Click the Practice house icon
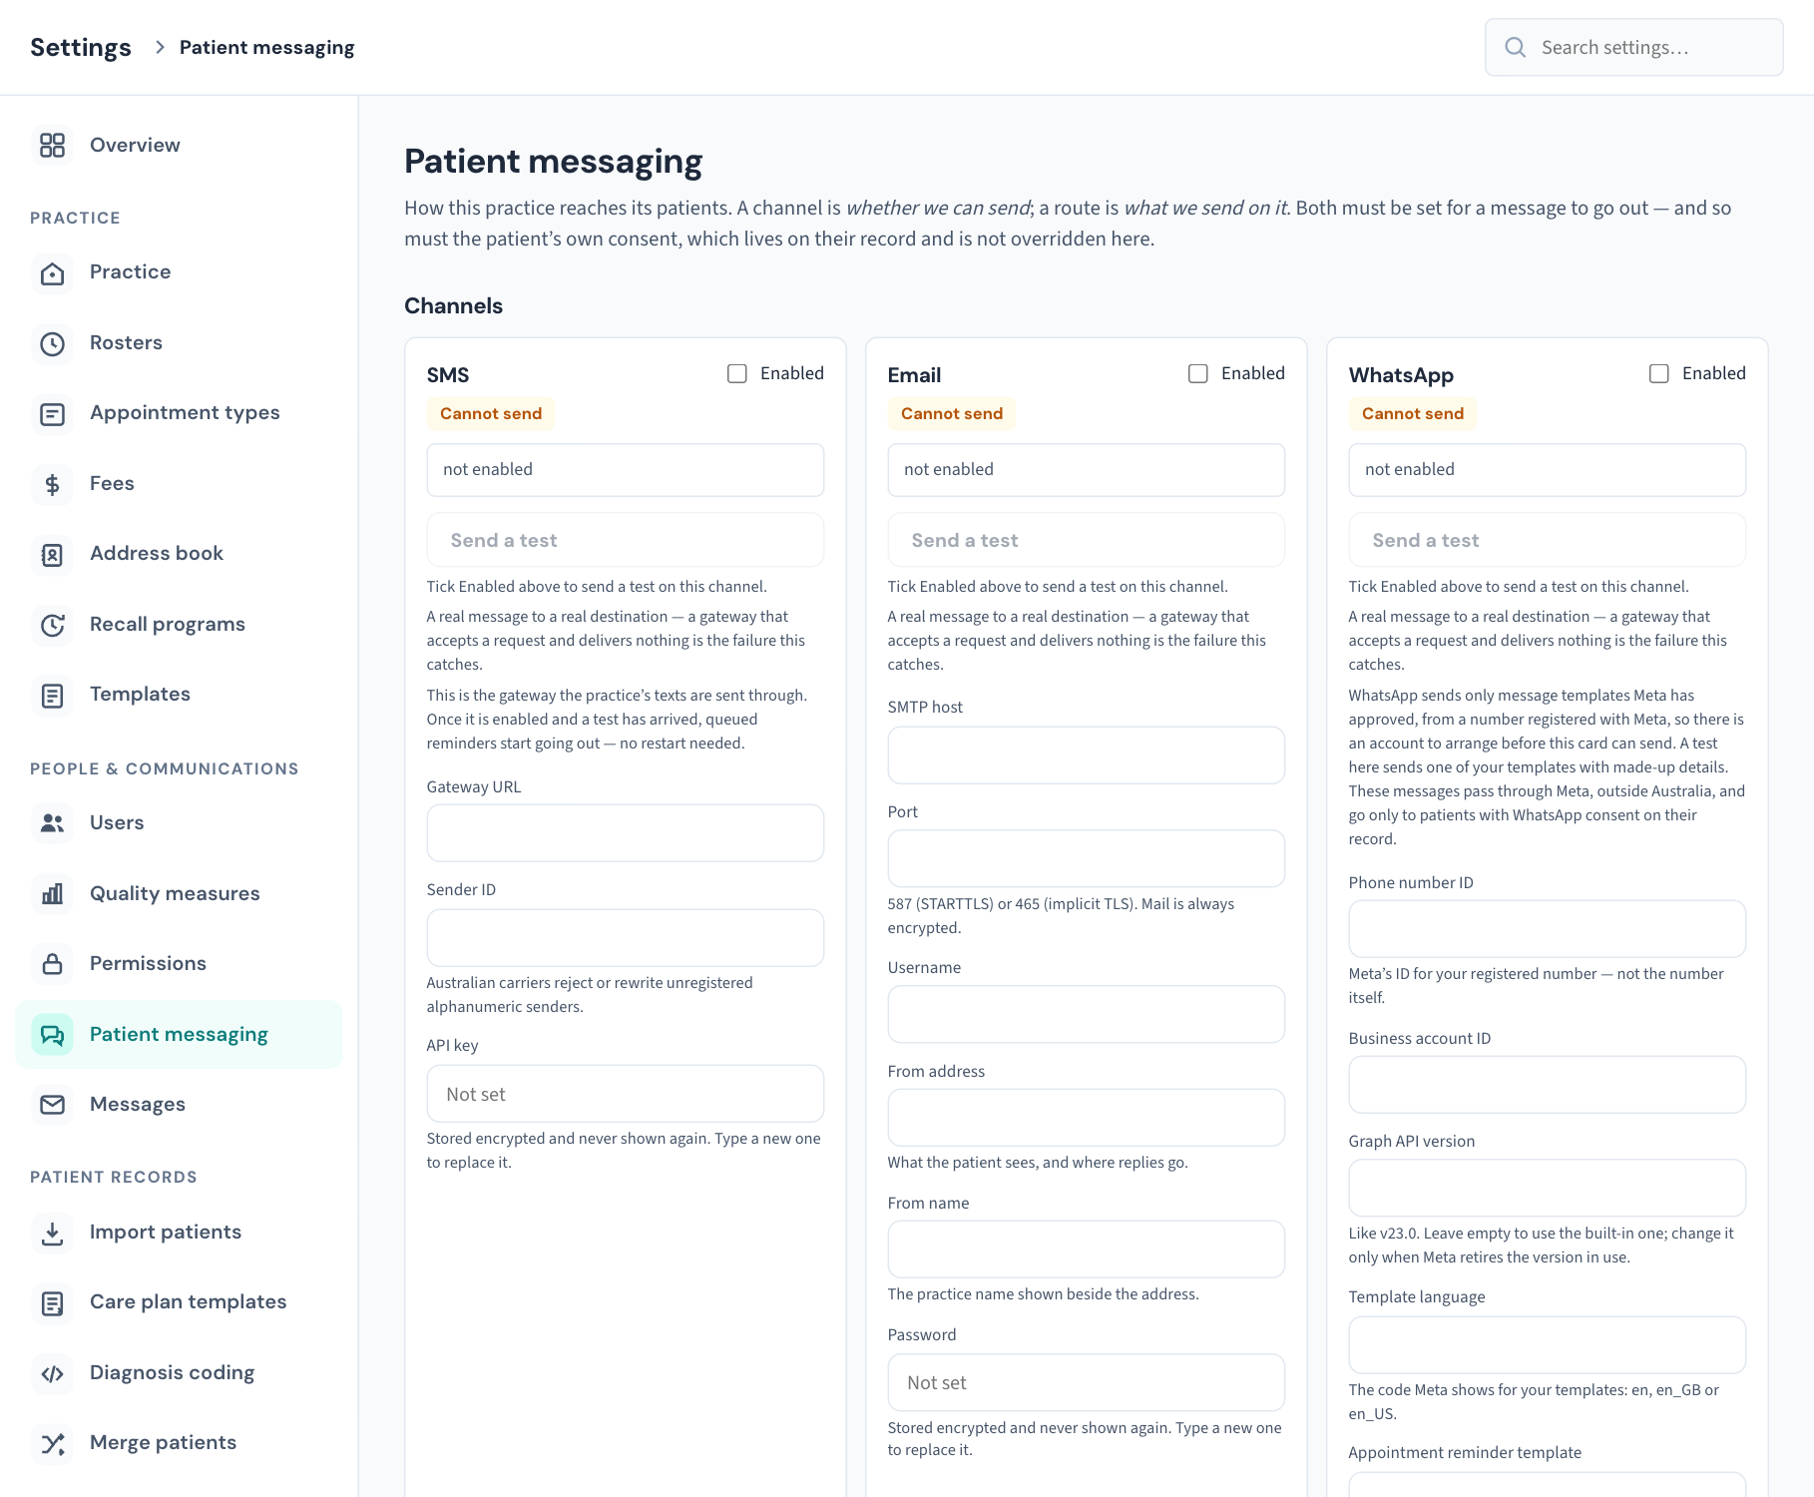This screenshot has height=1497, width=1814. pyautogui.click(x=52, y=273)
